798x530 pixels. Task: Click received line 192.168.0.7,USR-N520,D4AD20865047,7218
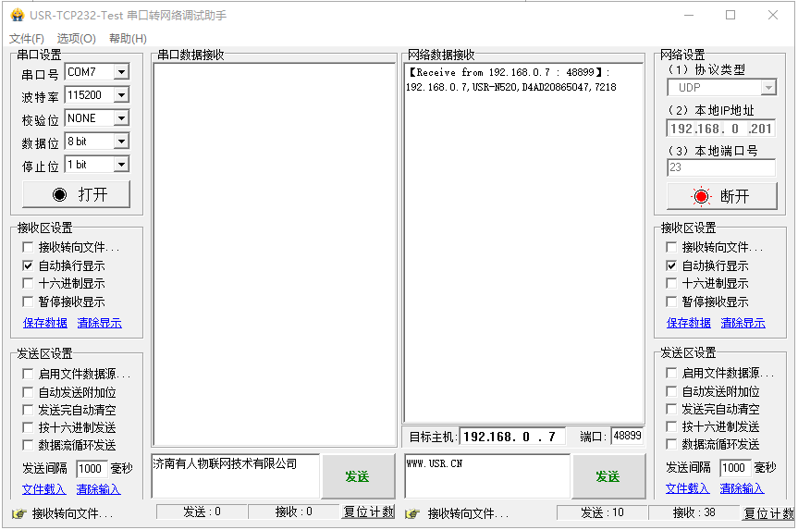[x=511, y=88]
